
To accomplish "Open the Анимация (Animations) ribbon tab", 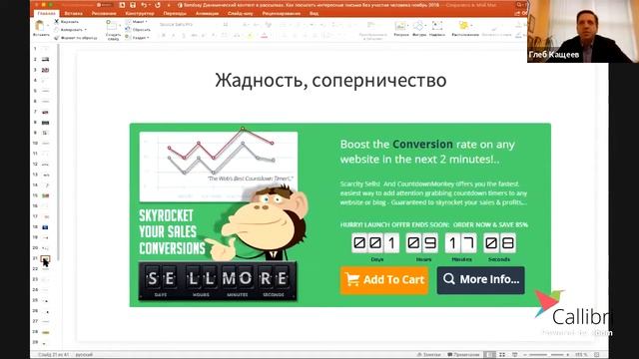I will point(207,13).
